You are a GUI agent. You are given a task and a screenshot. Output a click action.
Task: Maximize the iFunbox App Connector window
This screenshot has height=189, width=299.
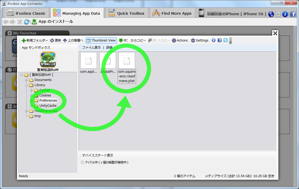pos(281,3)
